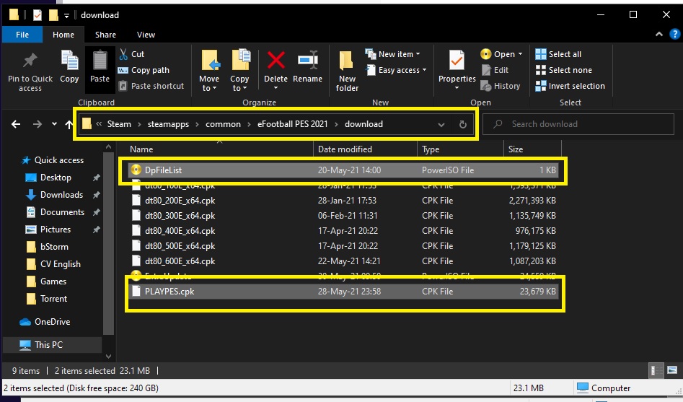
Task: Open the New item dropdown
Action: pos(392,54)
